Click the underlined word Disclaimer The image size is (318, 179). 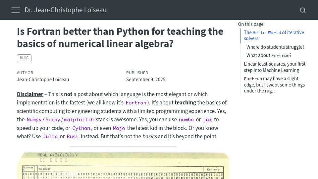click(x=30, y=94)
